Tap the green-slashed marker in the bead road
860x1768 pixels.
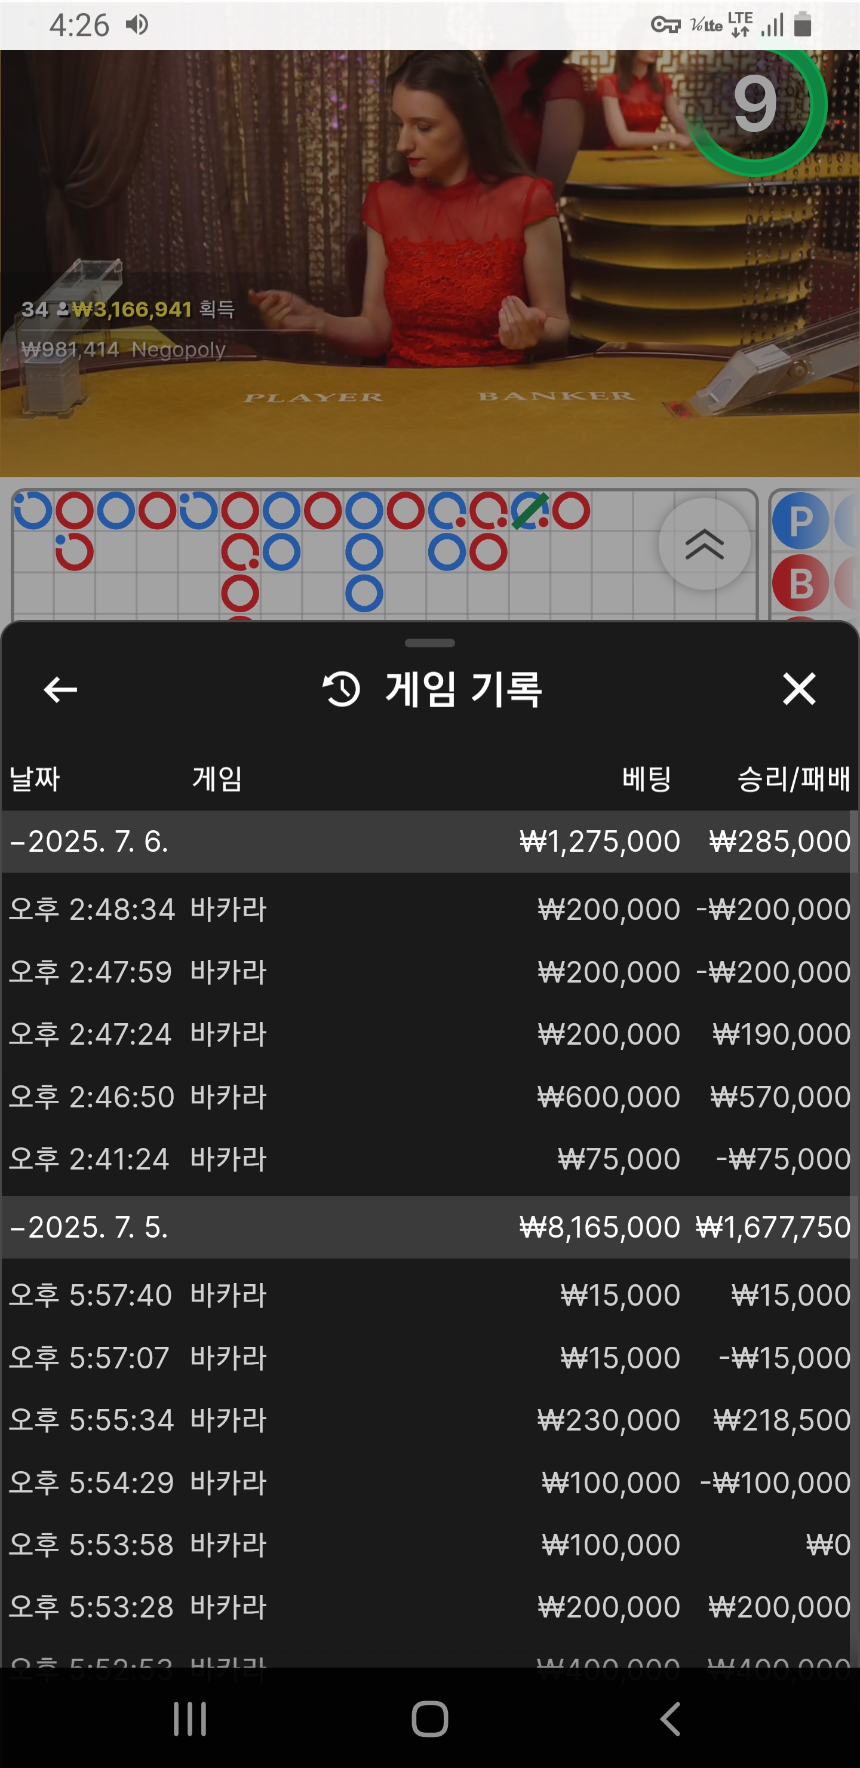529,511
